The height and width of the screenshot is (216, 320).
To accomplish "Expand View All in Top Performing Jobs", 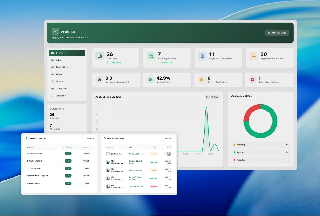I will pyautogui.click(x=90, y=138).
